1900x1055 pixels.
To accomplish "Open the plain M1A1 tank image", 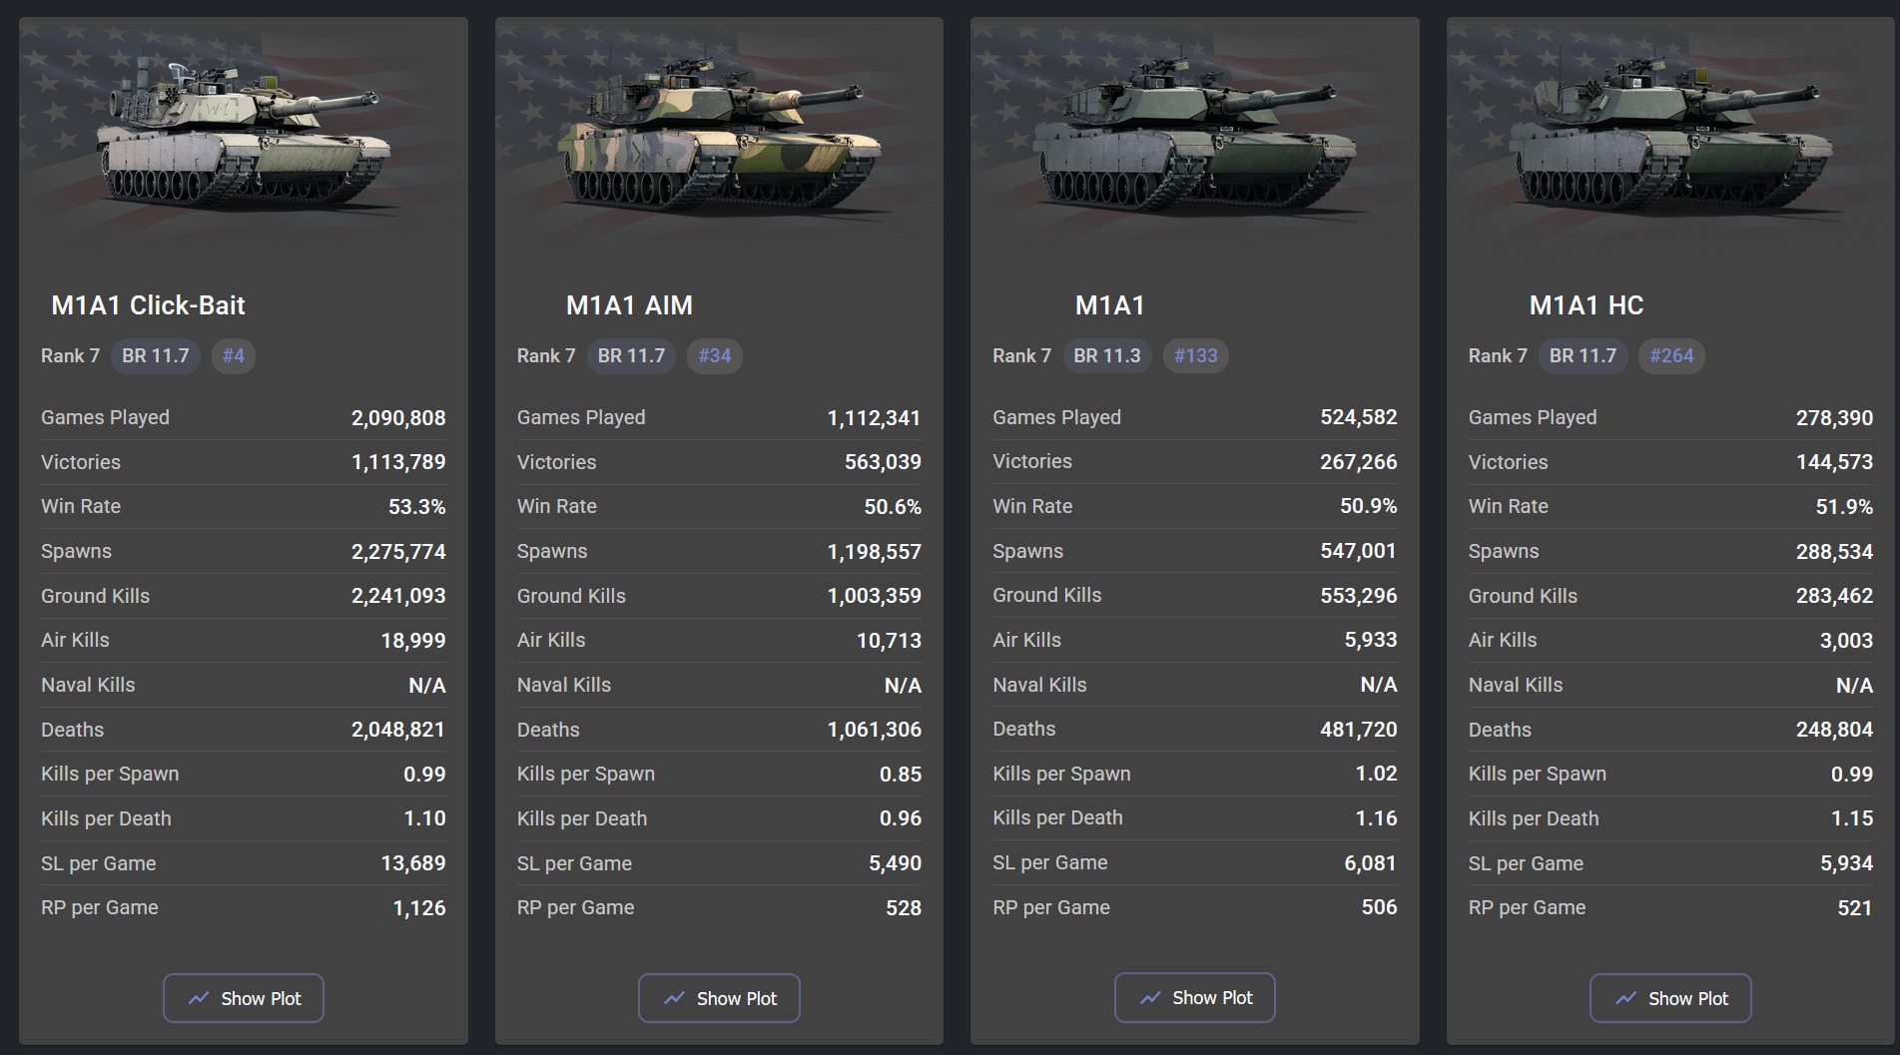I will (1195, 135).
